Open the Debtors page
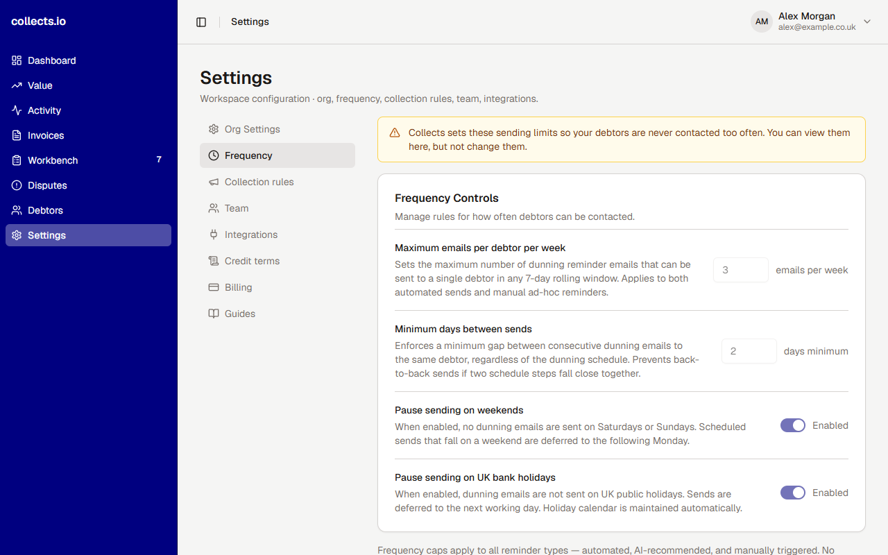The height and width of the screenshot is (555, 888). (x=88, y=210)
